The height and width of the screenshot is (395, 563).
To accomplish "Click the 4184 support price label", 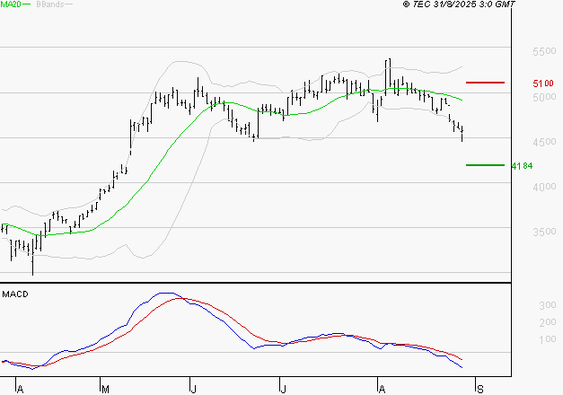I will click(521, 166).
